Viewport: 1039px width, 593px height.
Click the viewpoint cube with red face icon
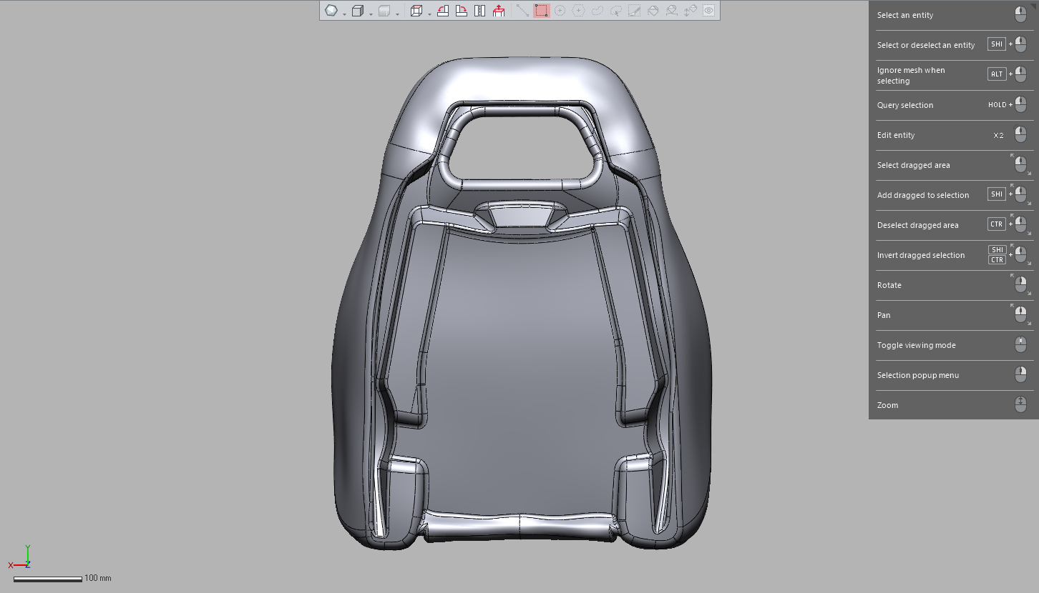click(416, 11)
